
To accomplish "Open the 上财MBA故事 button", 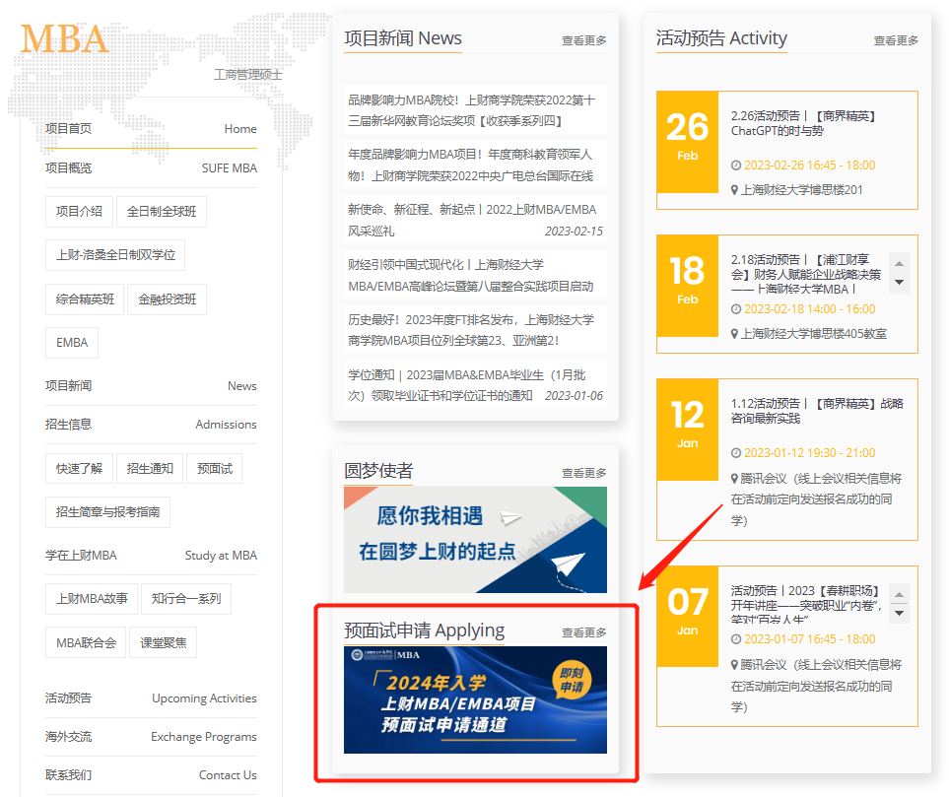I will tap(92, 599).
